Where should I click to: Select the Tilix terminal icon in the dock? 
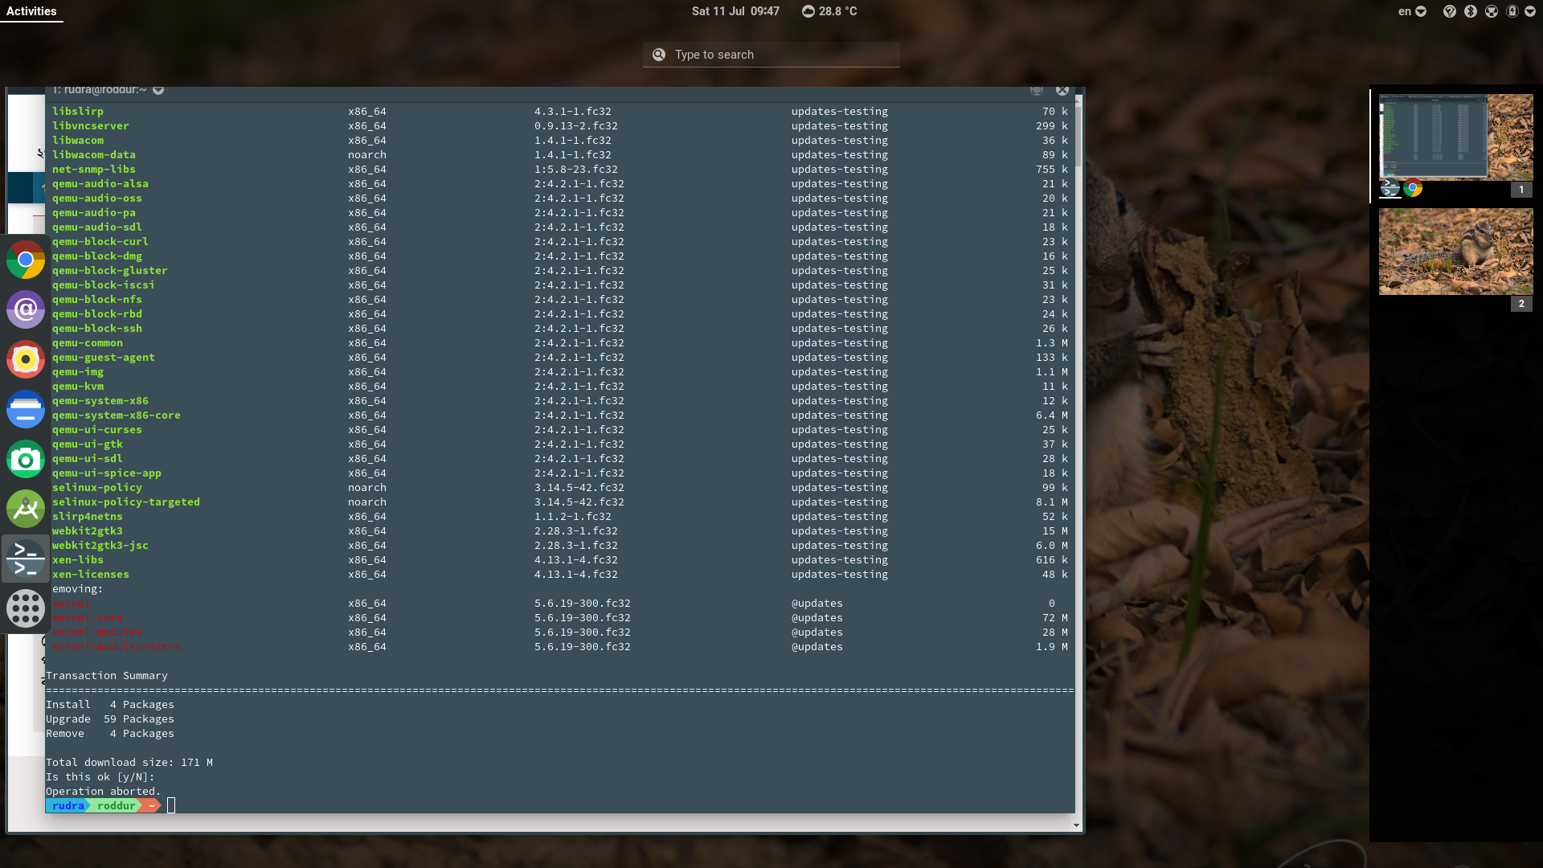click(26, 559)
